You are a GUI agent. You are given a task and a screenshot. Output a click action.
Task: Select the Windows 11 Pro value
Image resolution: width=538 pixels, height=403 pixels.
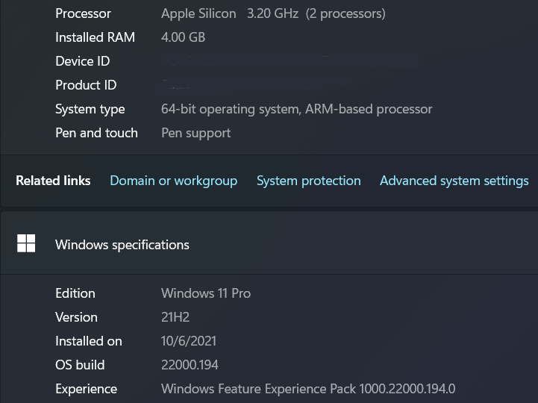(x=206, y=293)
